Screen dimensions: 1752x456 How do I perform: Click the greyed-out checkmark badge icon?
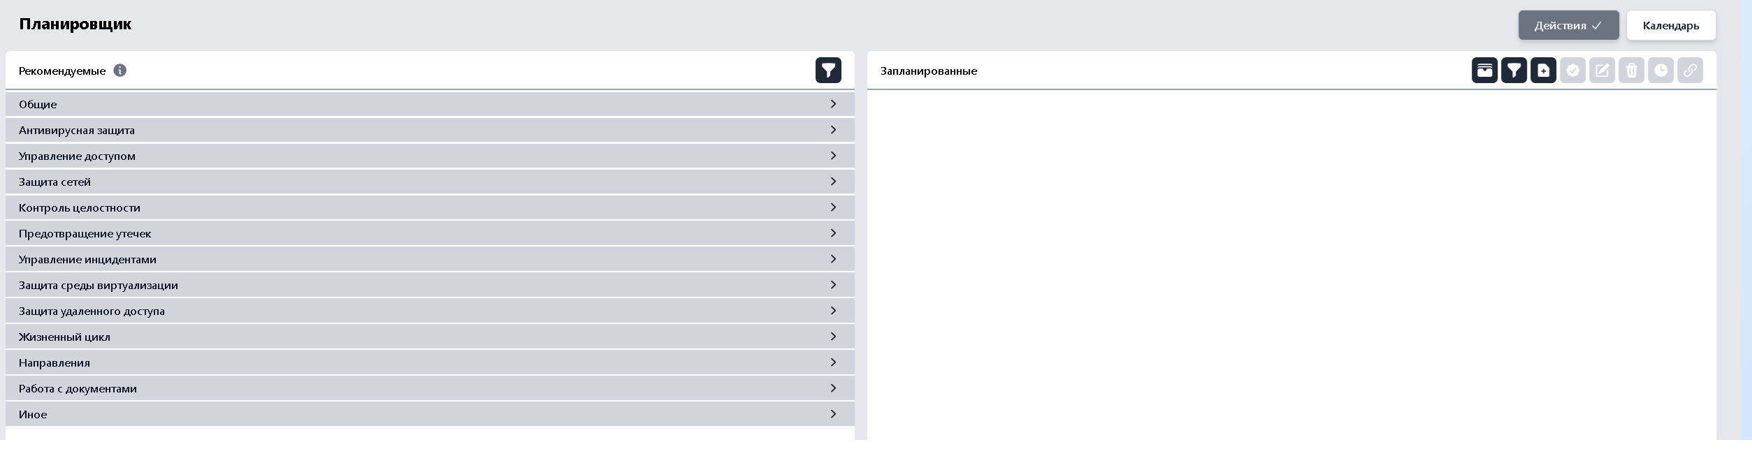click(x=1572, y=71)
